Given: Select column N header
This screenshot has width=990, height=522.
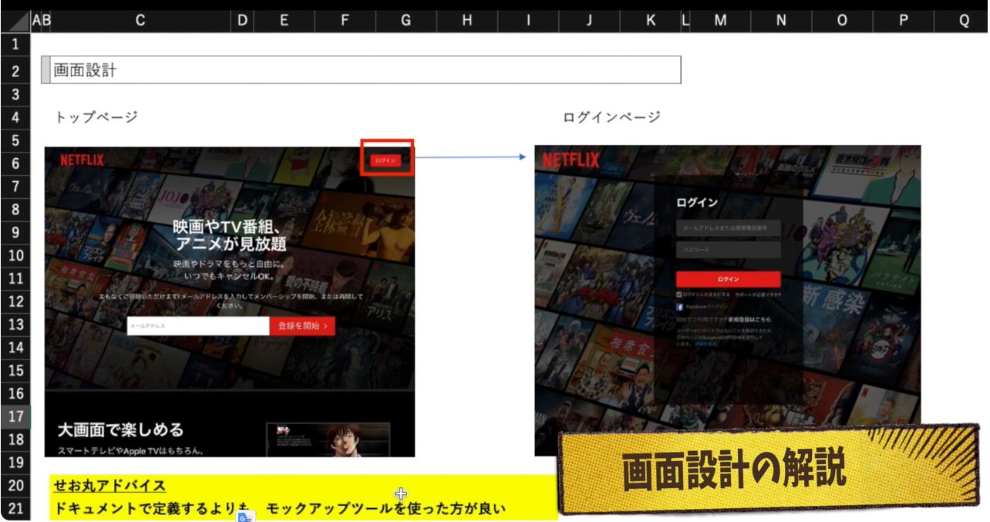Looking at the screenshot, I should point(781,22).
